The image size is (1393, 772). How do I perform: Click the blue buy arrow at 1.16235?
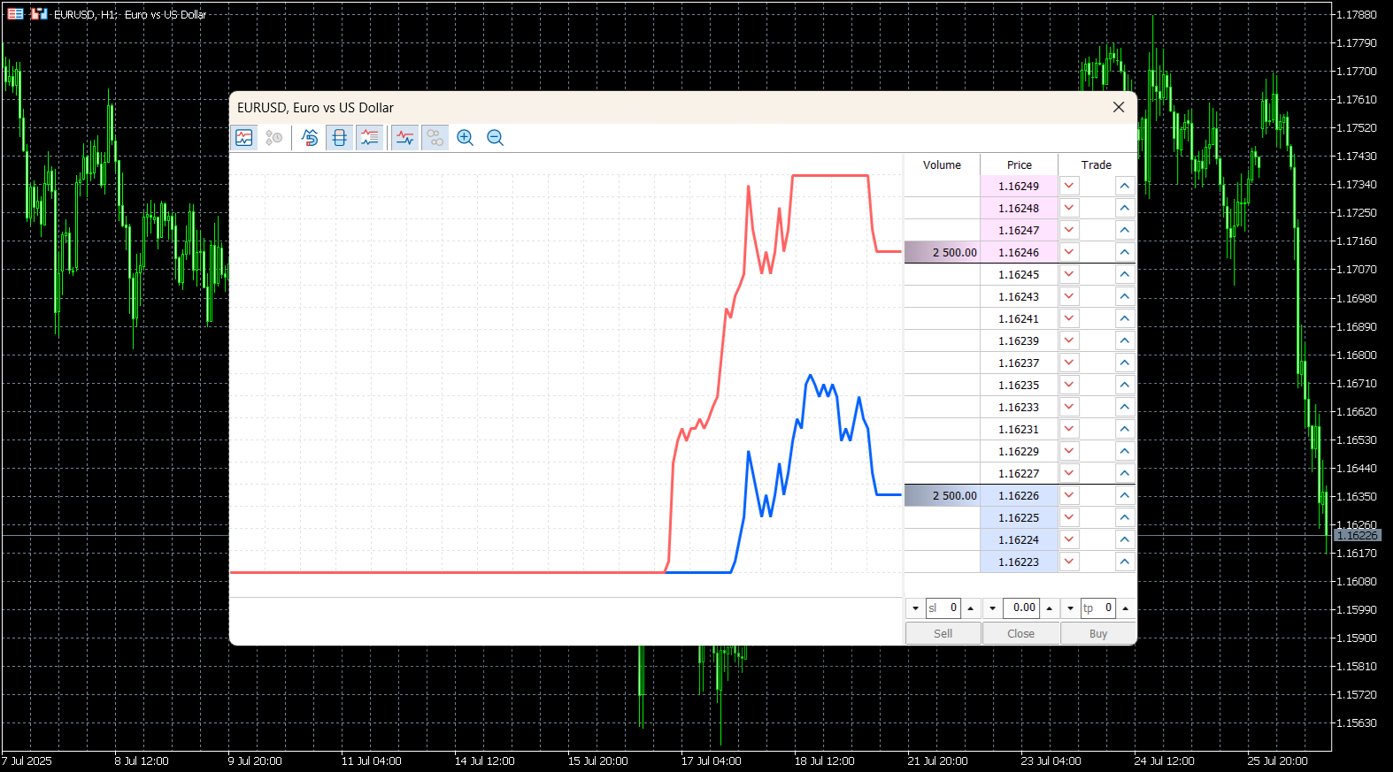(1124, 385)
